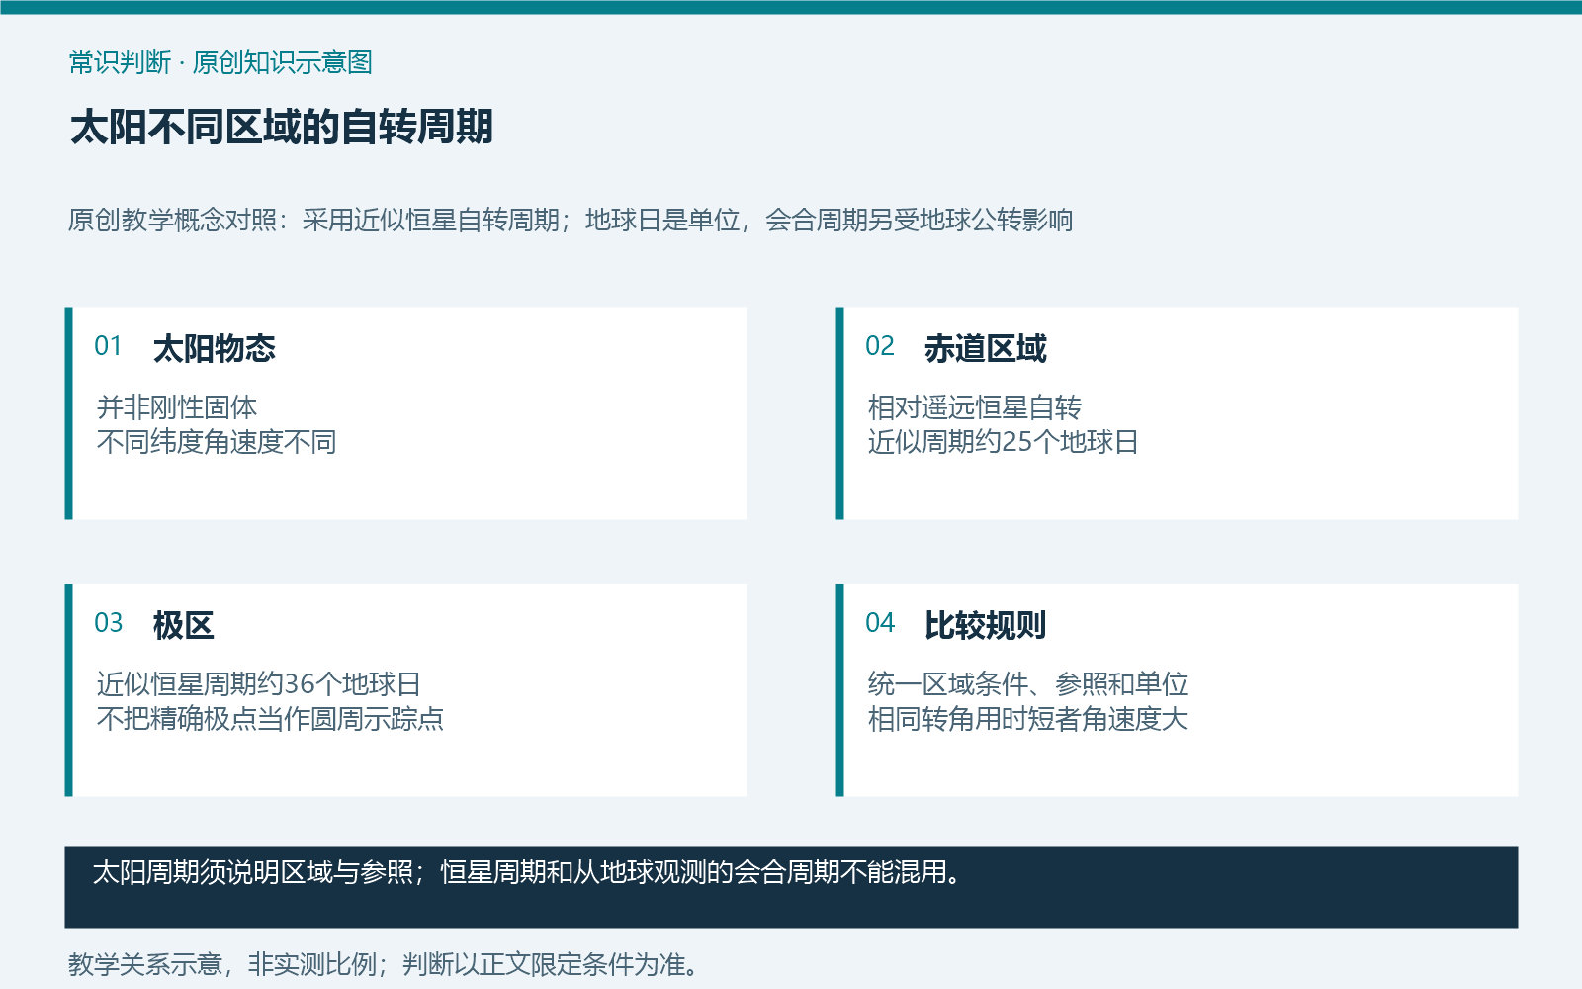This screenshot has width=1582, height=989.
Task: Click the line 近似周期约25个地球日
Action: 1004,442
